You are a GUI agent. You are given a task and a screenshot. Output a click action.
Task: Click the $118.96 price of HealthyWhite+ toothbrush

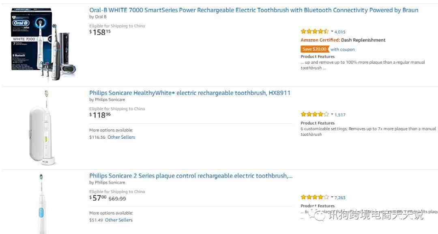pos(100,115)
